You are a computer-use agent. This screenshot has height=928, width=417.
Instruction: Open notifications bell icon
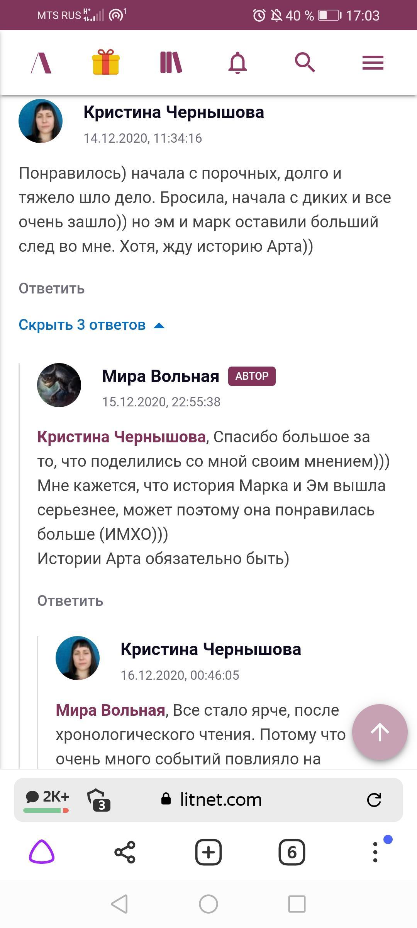[x=237, y=63]
